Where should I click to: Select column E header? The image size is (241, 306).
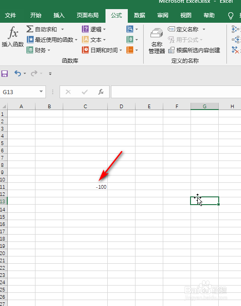click(149, 106)
